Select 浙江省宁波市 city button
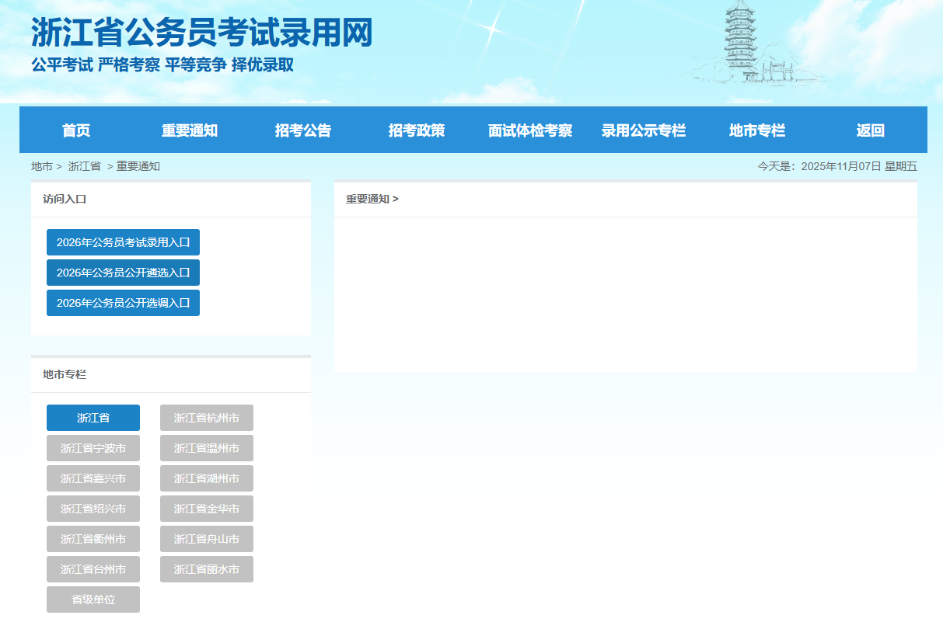The width and height of the screenshot is (943, 622). pyautogui.click(x=93, y=448)
